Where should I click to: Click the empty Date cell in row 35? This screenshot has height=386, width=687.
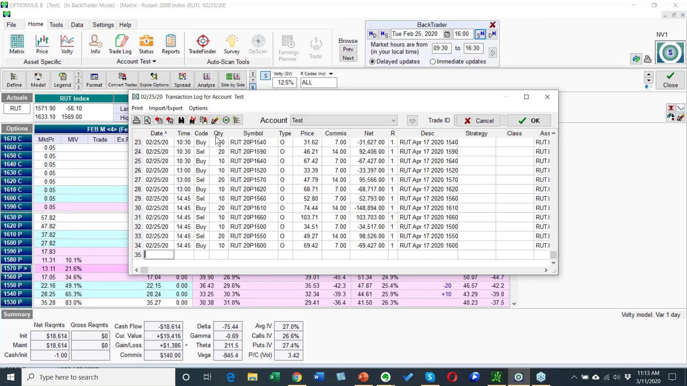coord(159,255)
